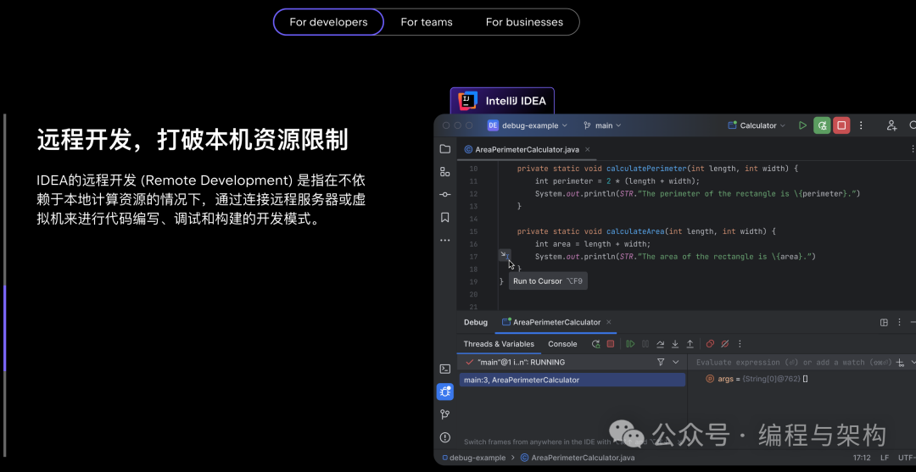This screenshot has width=916, height=472.
Task: Open editor tabs kebab menu at the far right
Action: point(913,149)
